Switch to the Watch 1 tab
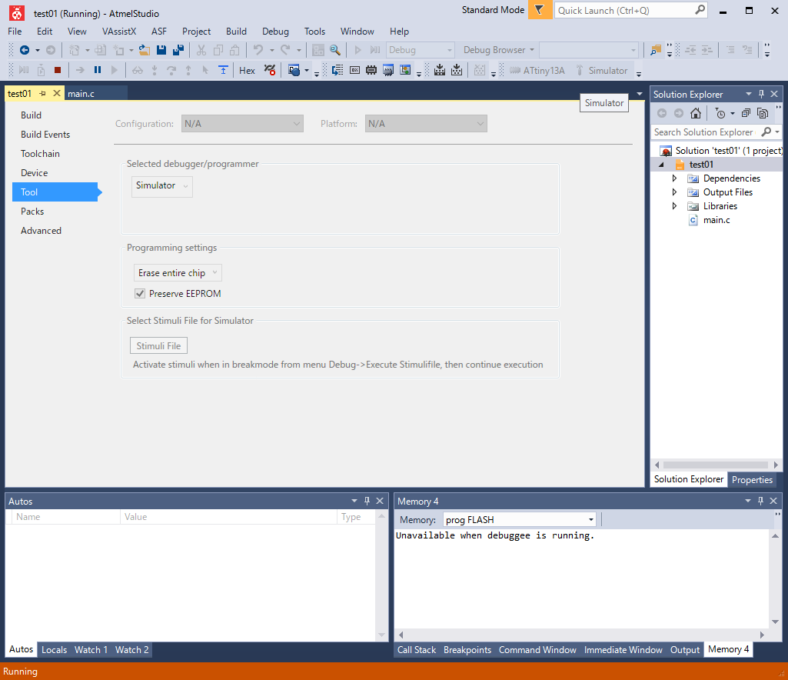 [x=91, y=649]
